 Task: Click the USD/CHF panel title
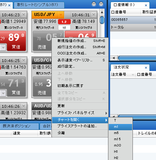[42, 60]
